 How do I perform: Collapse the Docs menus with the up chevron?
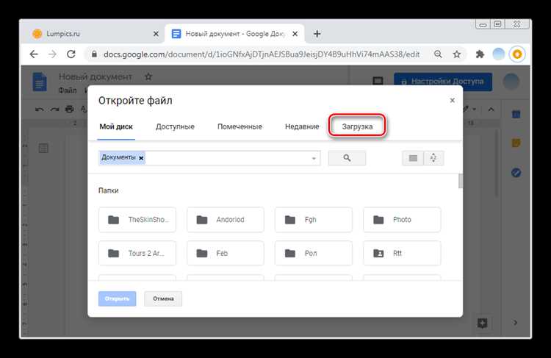point(491,110)
